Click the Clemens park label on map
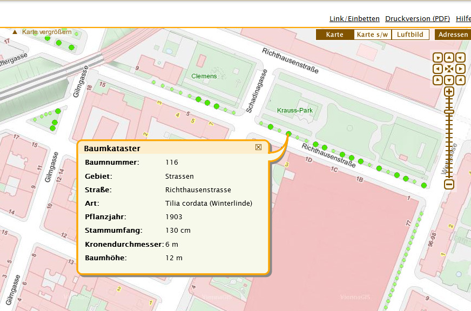 [x=204, y=76]
